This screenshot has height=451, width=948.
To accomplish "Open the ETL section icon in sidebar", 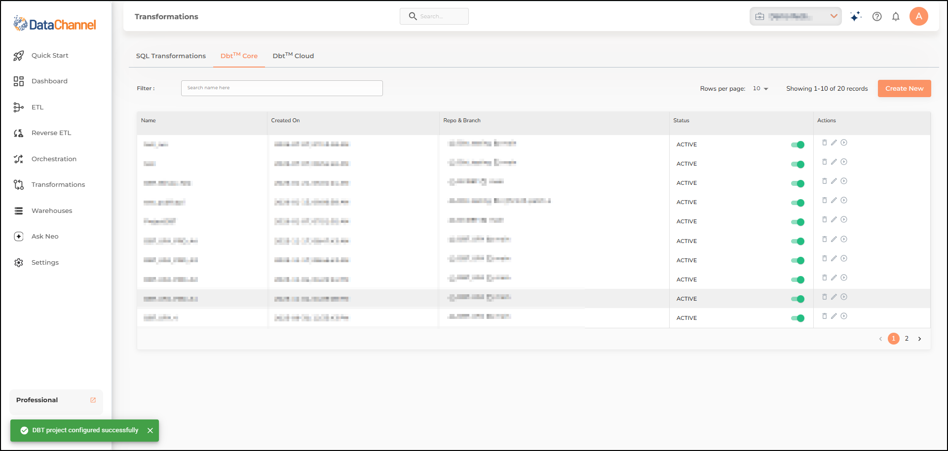I will tap(19, 107).
